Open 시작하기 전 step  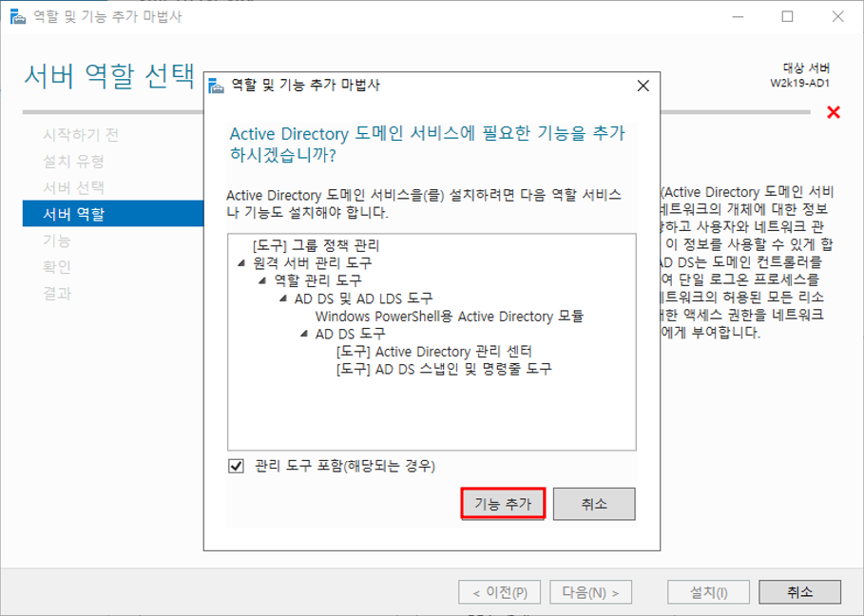[x=81, y=134]
